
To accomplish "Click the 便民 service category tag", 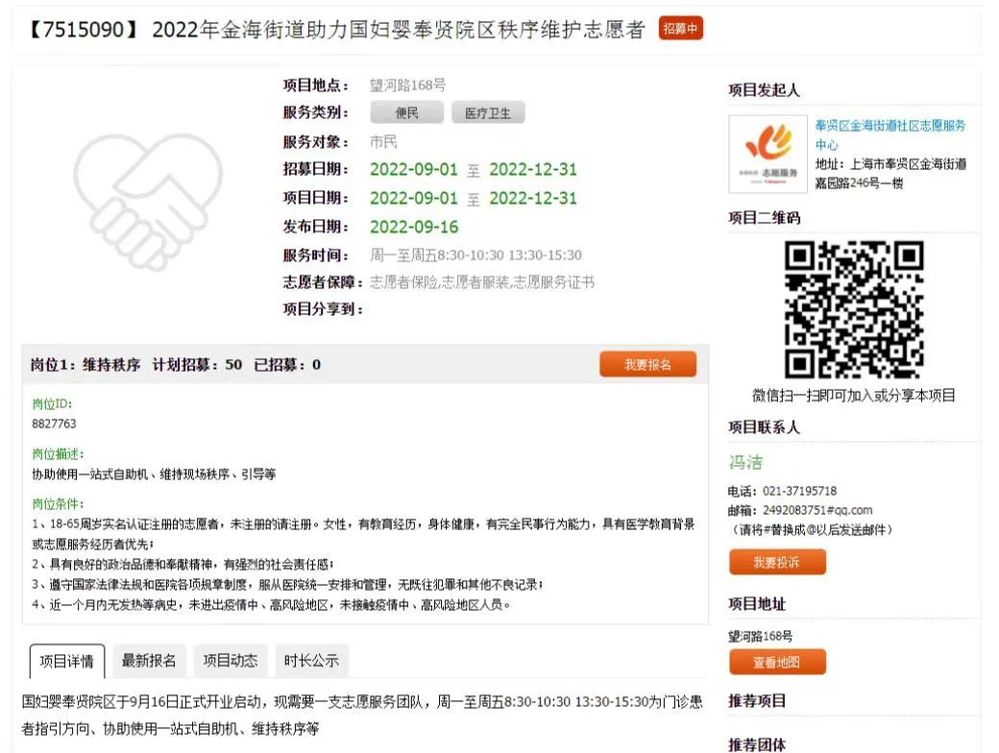I will (x=406, y=112).
